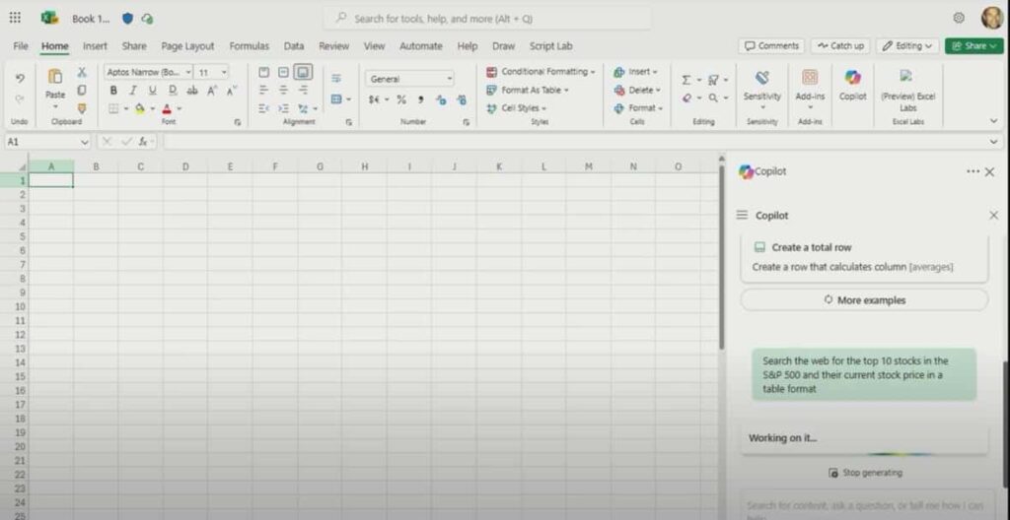
Task: Center text horizontally
Action: point(283,90)
